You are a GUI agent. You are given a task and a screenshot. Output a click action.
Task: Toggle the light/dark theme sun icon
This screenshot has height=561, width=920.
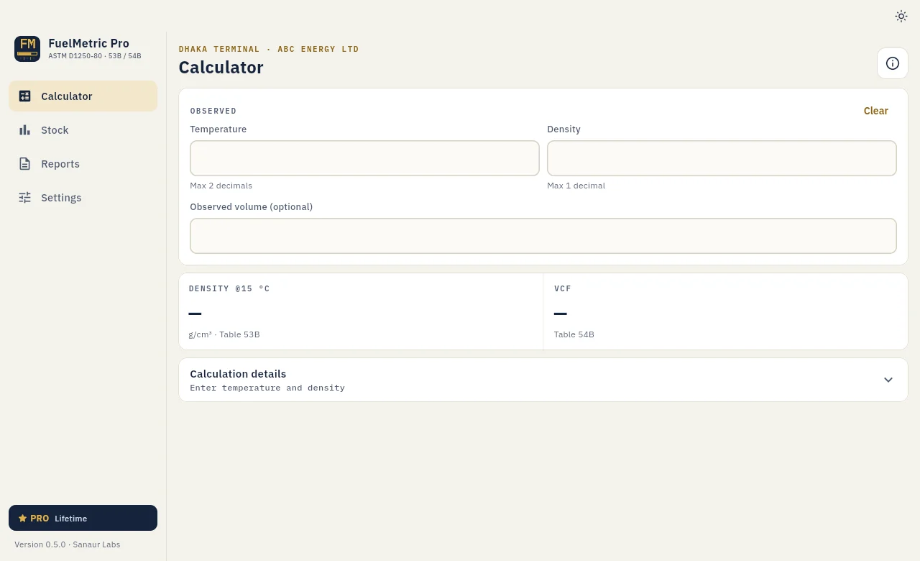[x=901, y=17]
